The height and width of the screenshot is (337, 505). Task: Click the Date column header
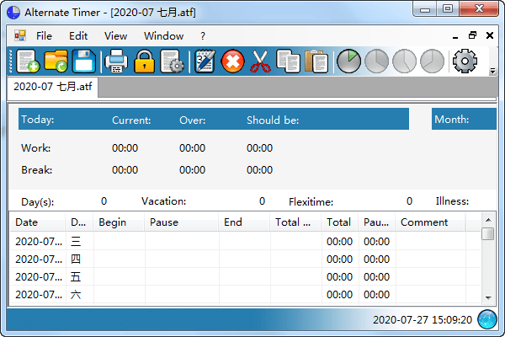[37, 222]
